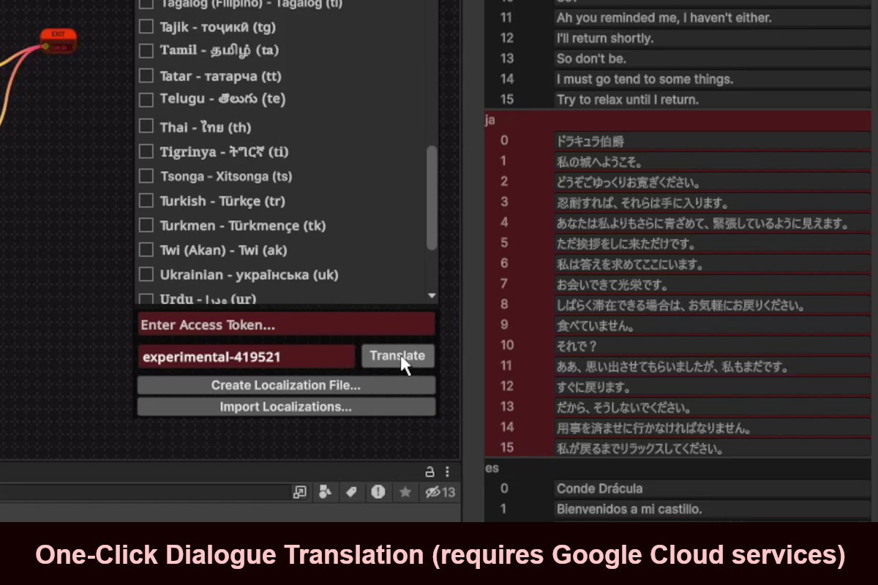Select the Turkish (tr) checkbox
Screen dimensions: 878x585
pyautogui.click(x=146, y=200)
